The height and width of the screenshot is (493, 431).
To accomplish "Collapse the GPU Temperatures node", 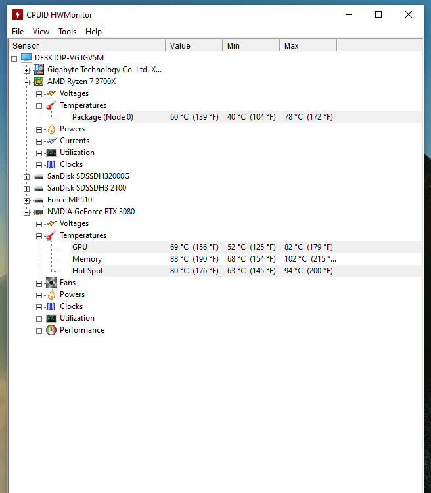I will 39,236.
